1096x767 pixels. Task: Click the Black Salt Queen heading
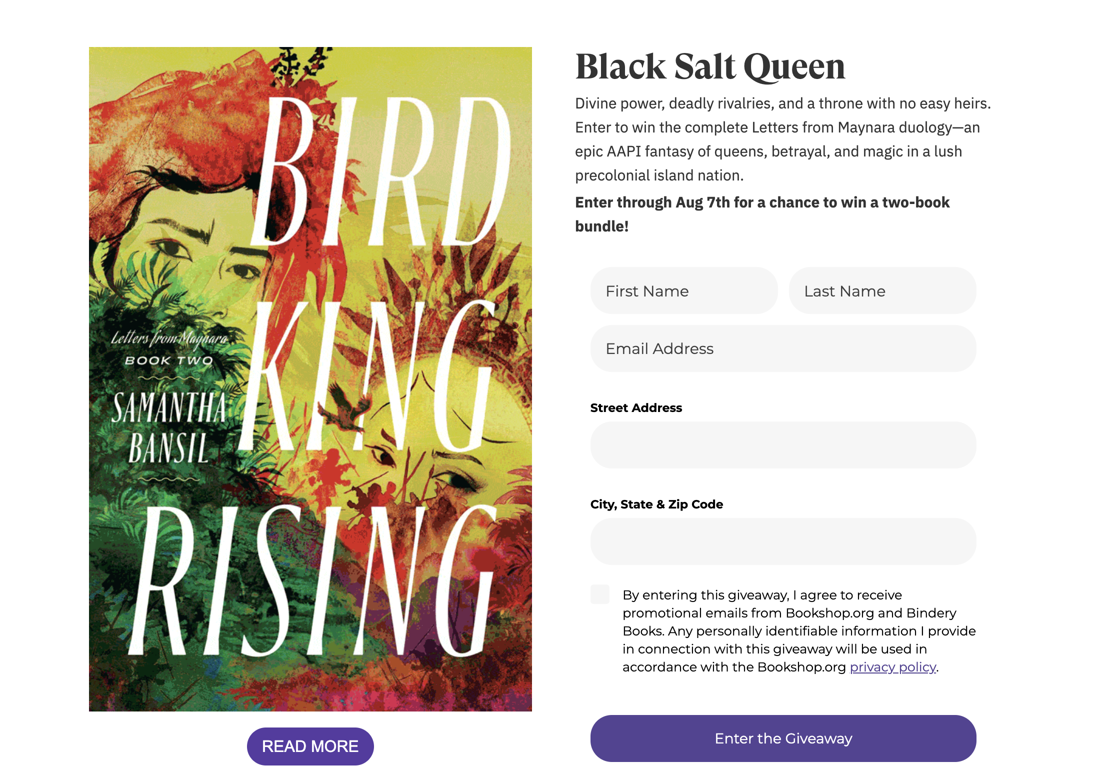coord(710,66)
